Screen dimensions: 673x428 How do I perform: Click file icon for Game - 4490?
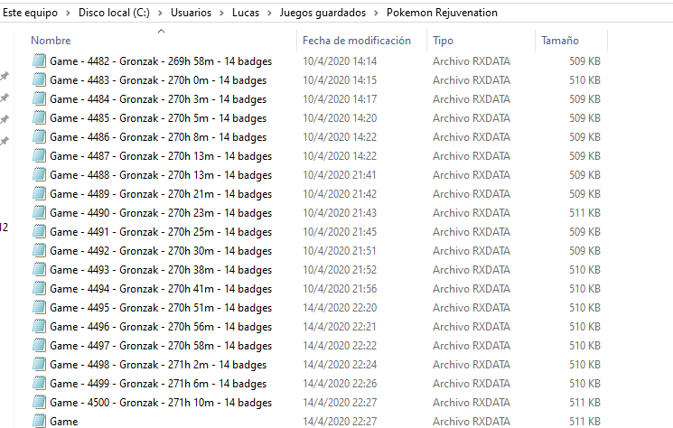[x=39, y=212]
